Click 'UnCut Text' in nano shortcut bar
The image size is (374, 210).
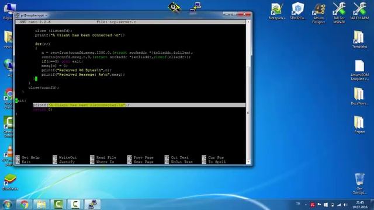click(182, 162)
